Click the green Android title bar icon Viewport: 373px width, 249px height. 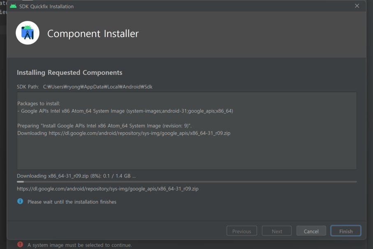tap(13, 6)
